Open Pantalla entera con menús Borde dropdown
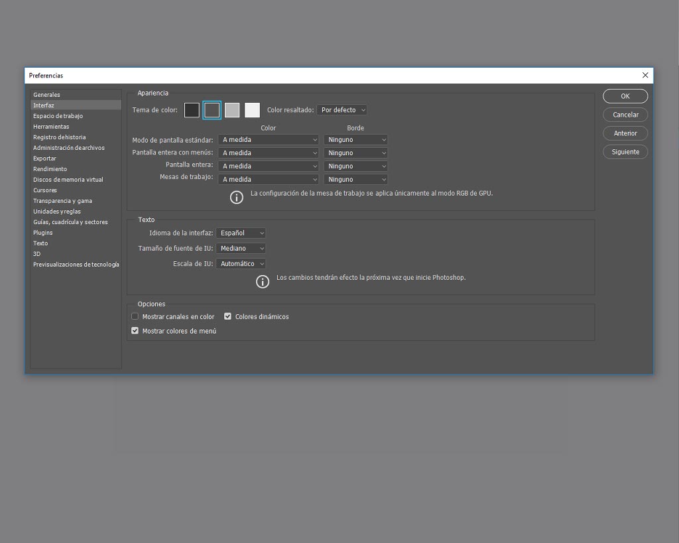 click(355, 153)
